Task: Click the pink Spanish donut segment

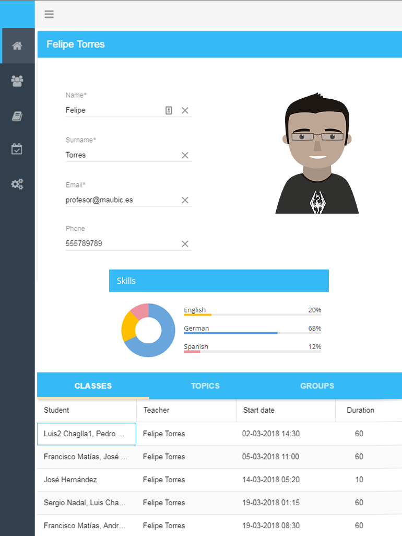Action: point(141,311)
